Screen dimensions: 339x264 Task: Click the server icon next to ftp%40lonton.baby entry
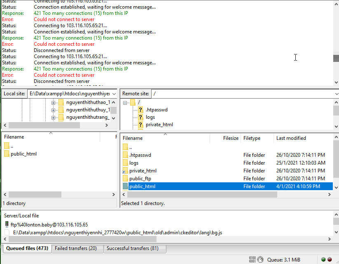click(6, 224)
